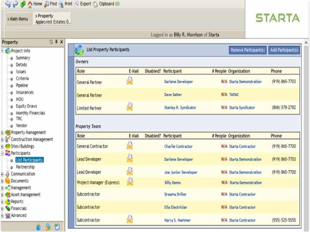Expand the Communication tree node
Viewport: 310px width, 232px height.
2,174
